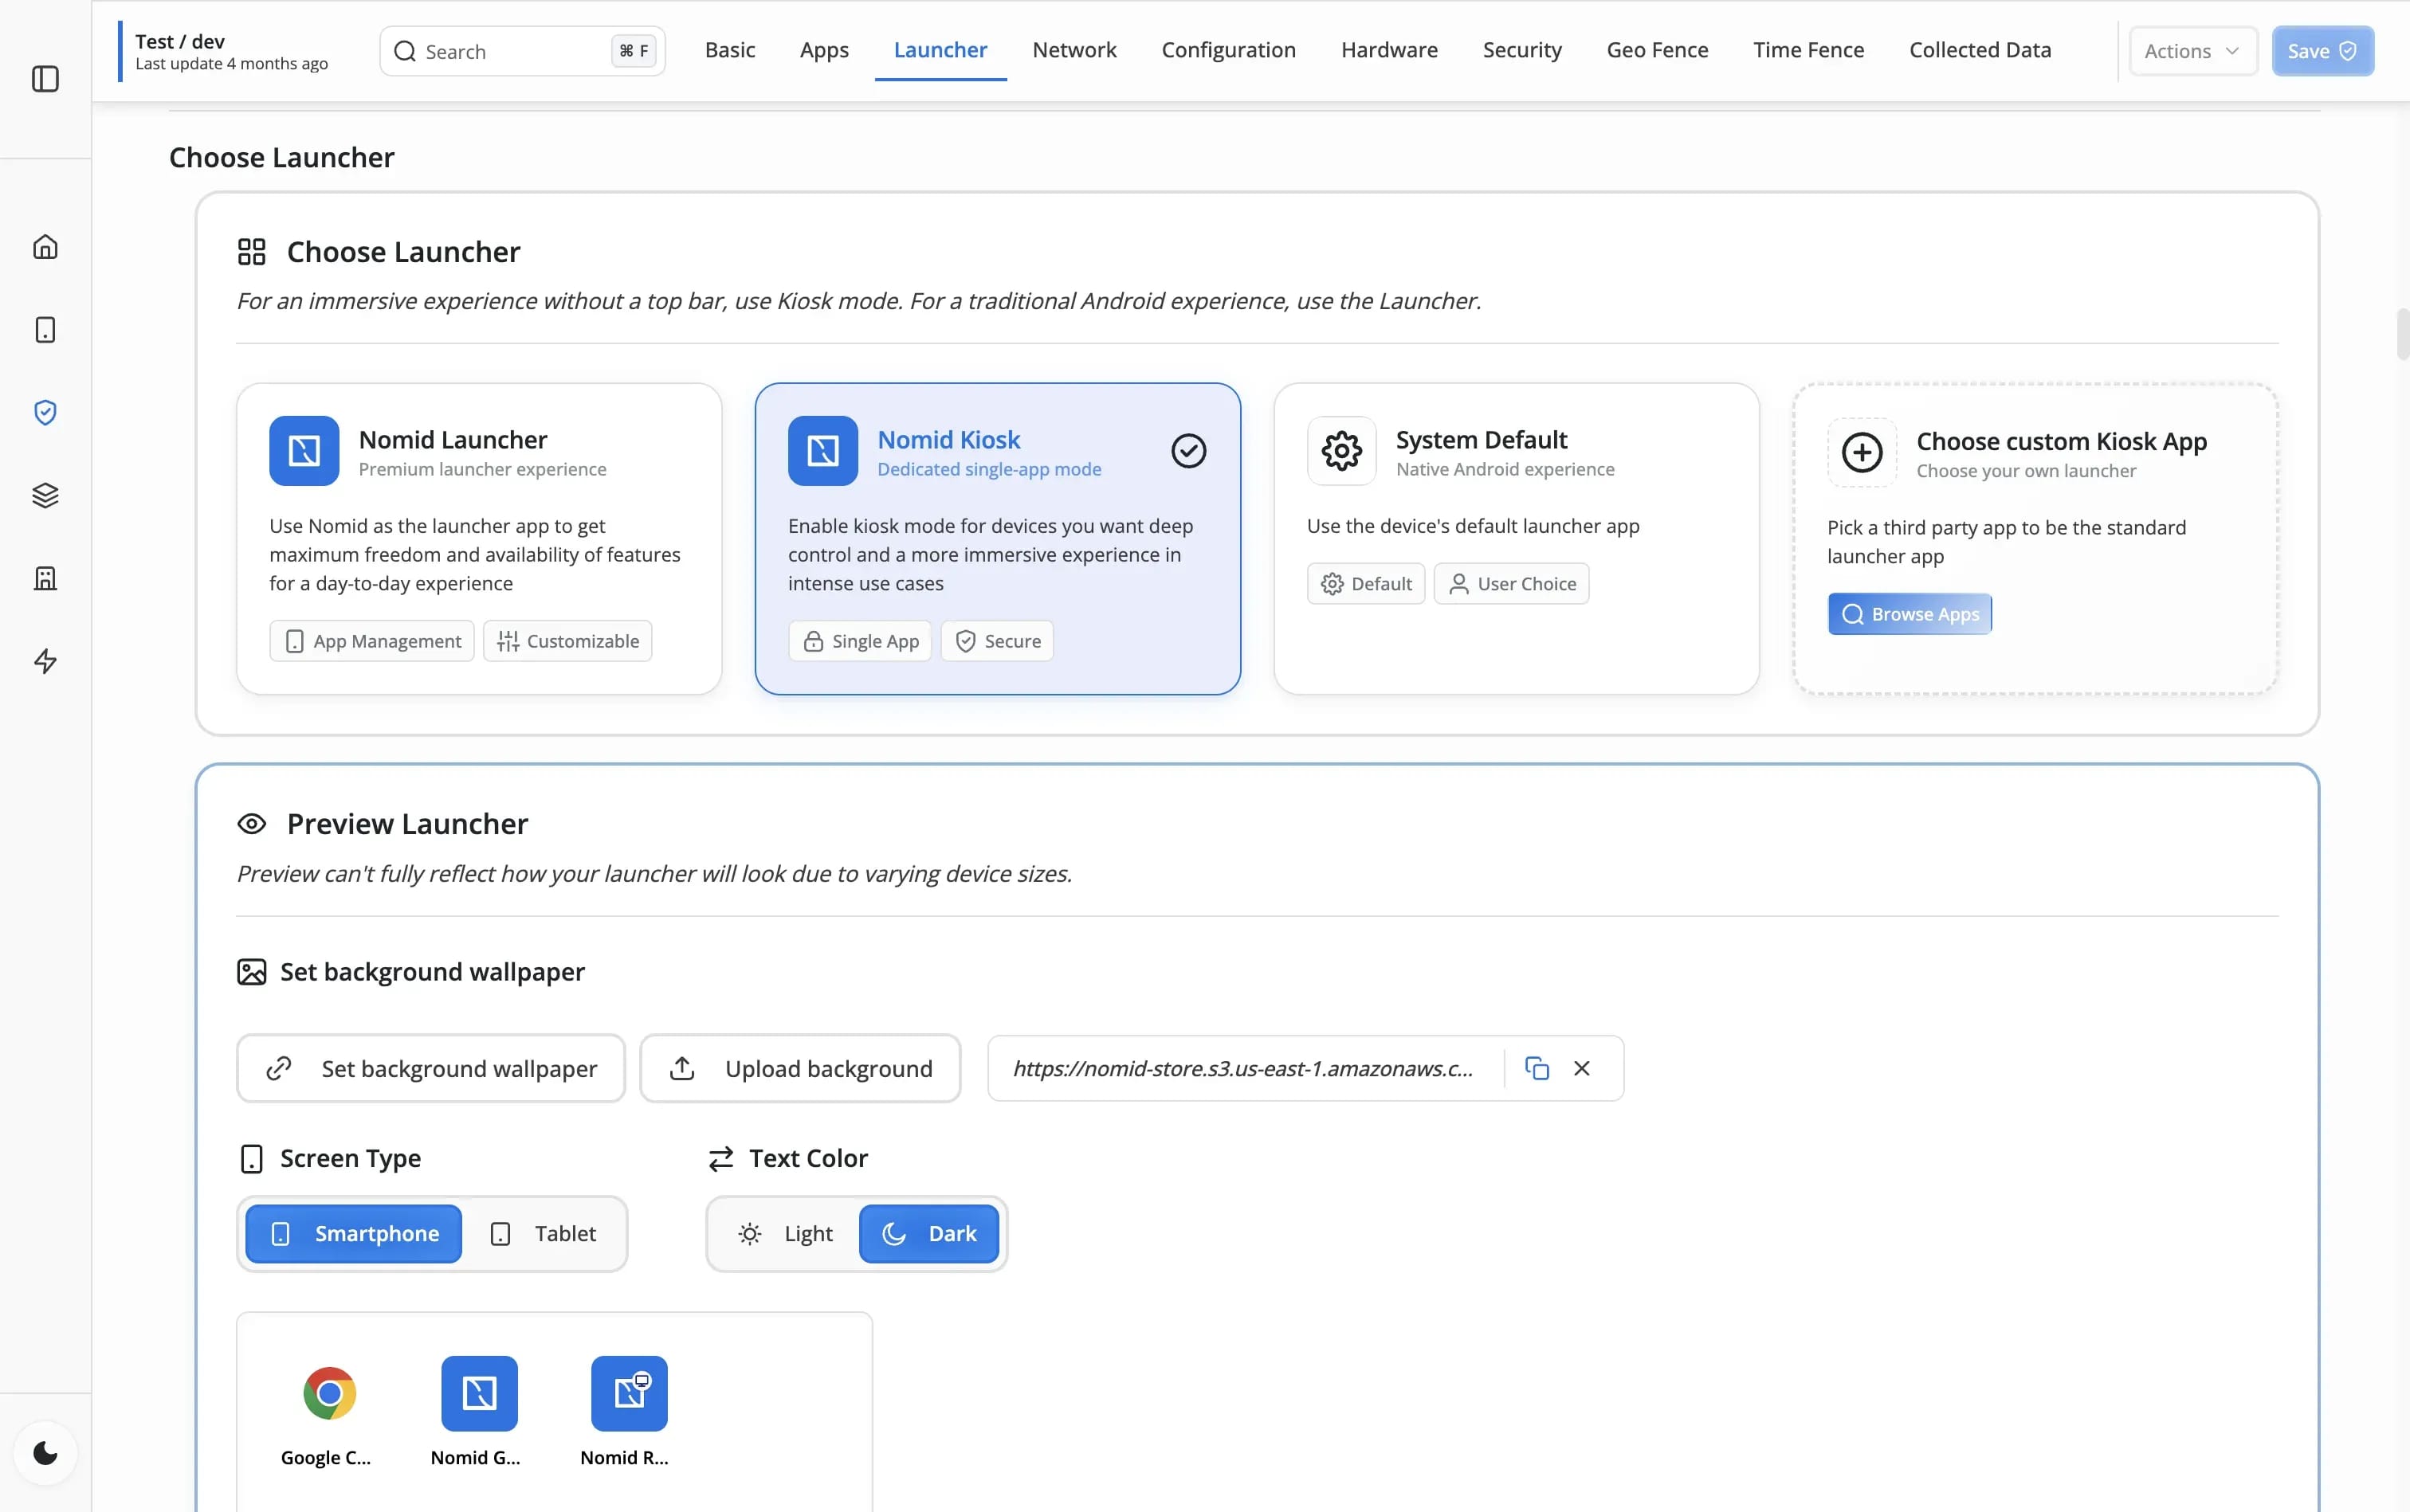
Task: Click Upload background button
Action: [799, 1069]
